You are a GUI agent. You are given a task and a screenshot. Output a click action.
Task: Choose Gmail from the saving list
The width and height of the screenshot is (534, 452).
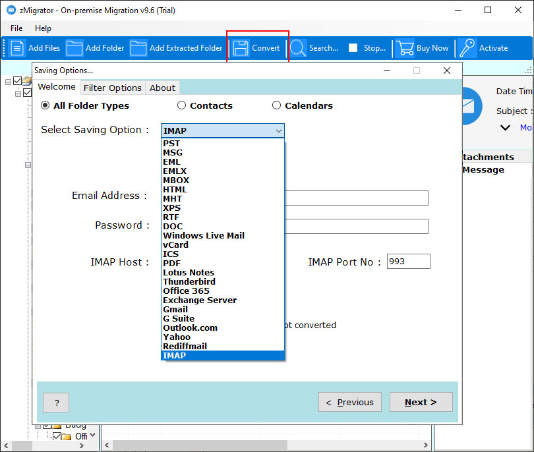[223, 309]
